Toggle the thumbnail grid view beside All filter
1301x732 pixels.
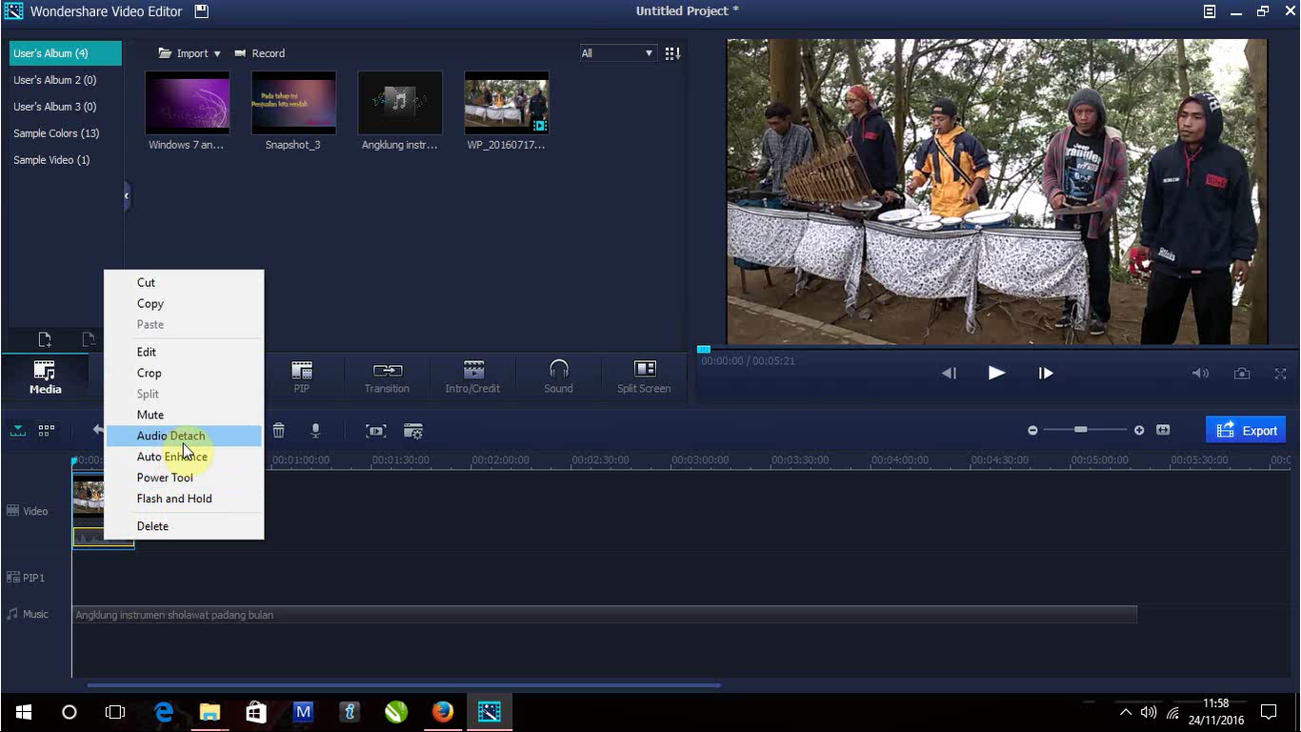671,53
